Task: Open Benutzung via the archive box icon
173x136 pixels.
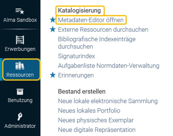Action: [x=20, y=92]
